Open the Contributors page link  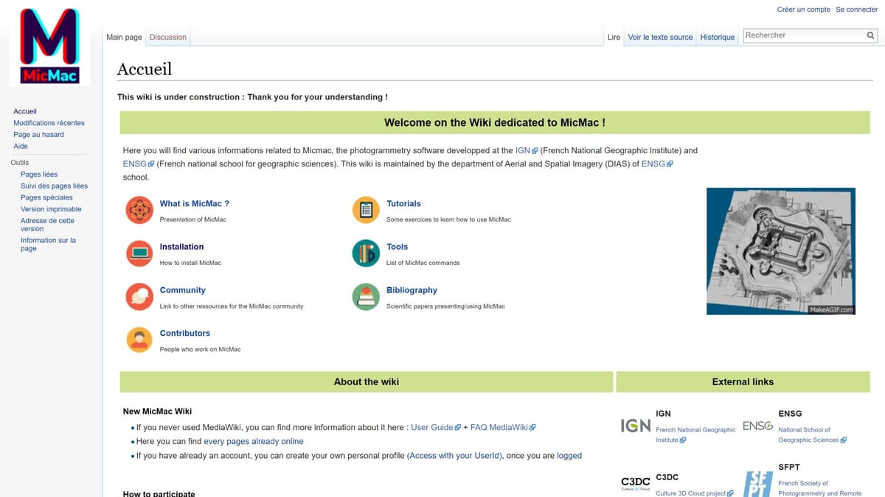tap(185, 334)
